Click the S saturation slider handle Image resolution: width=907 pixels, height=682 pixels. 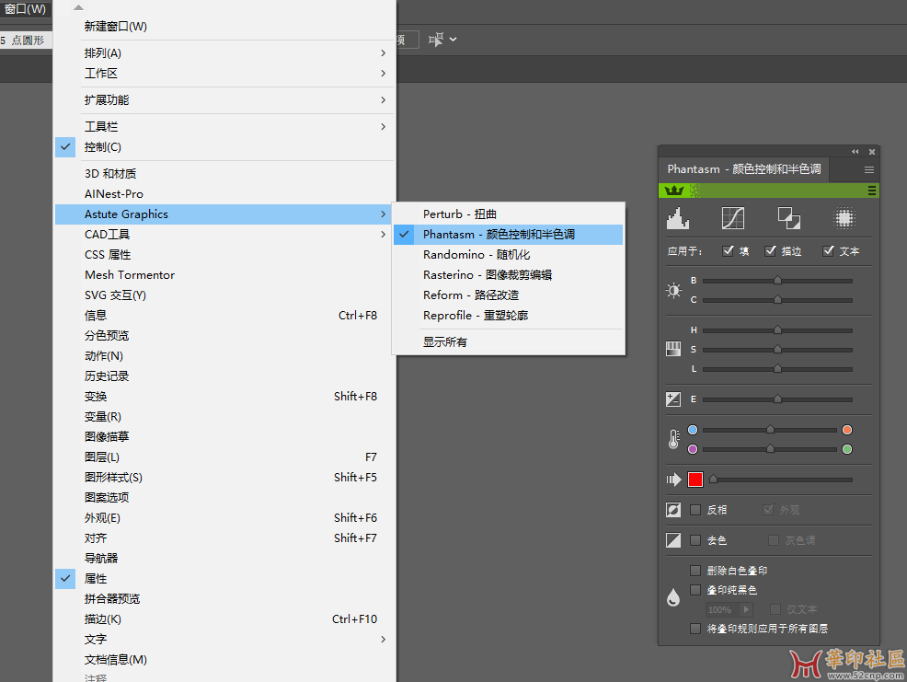tap(777, 349)
